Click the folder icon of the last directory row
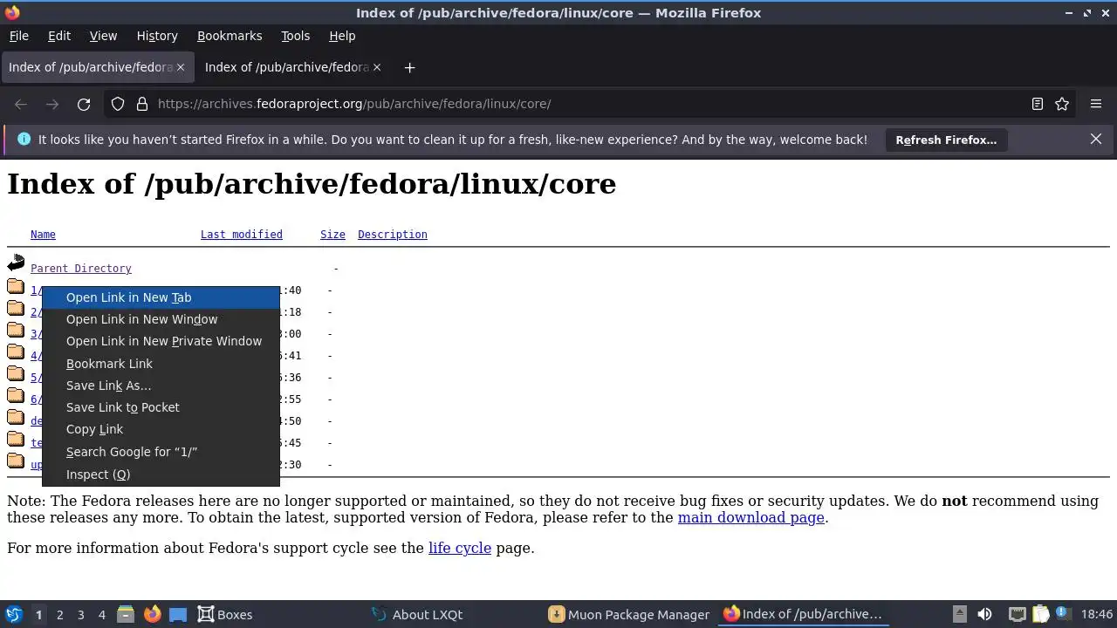 click(x=16, y=461)
